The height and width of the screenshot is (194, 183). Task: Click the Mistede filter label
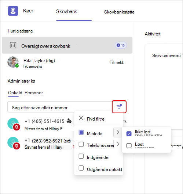click(x=95, y=134)
